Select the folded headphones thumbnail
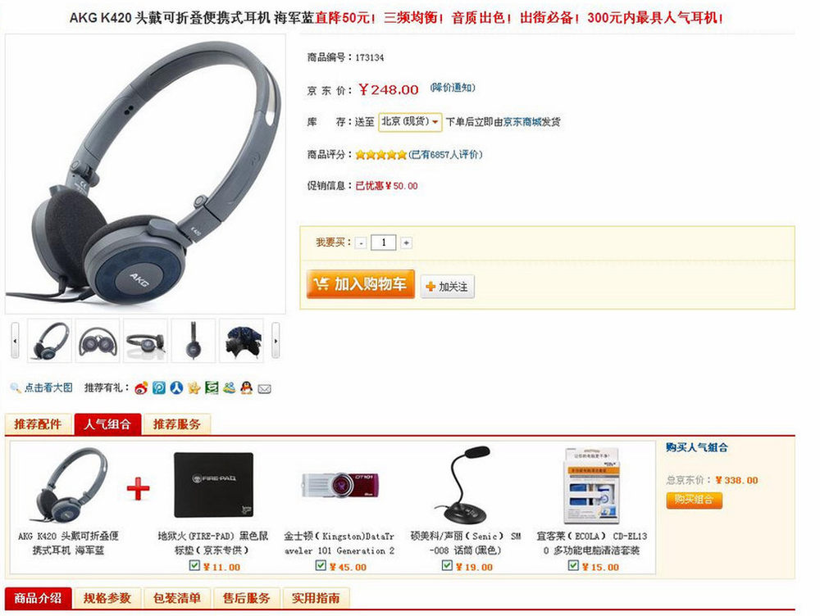The height and width of the screenshot is (616, 820). [98, 341]
